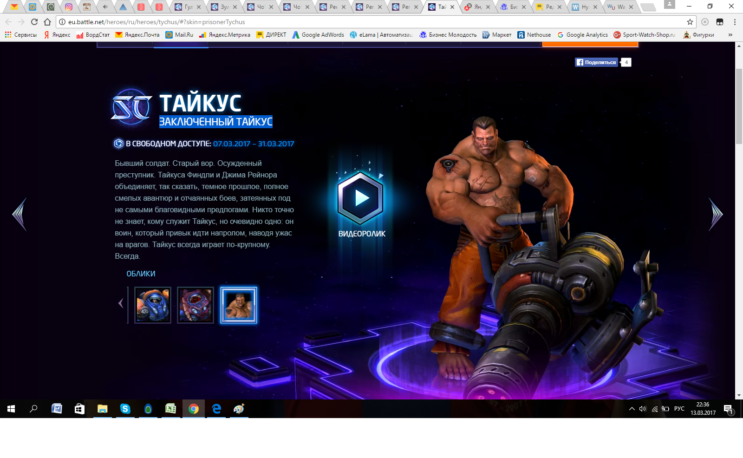Click the Chrome profile user icon

coord(669,4)
